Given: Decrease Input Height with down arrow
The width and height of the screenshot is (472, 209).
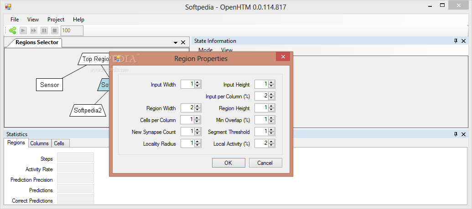Looking at the screenshot, I should (271, 87).
